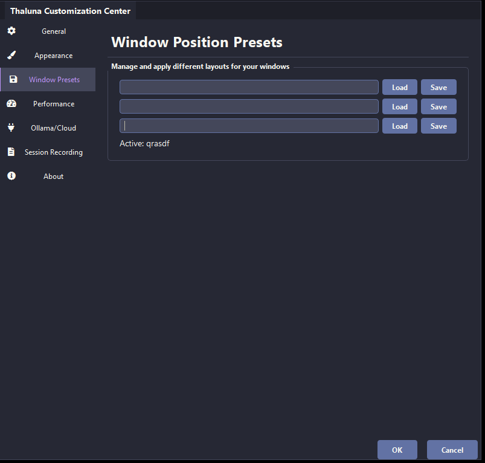Click the Appearance paintbrush icon
This screenshot has height=463, width=485.
pyautogui.click(x=11, y=55)
